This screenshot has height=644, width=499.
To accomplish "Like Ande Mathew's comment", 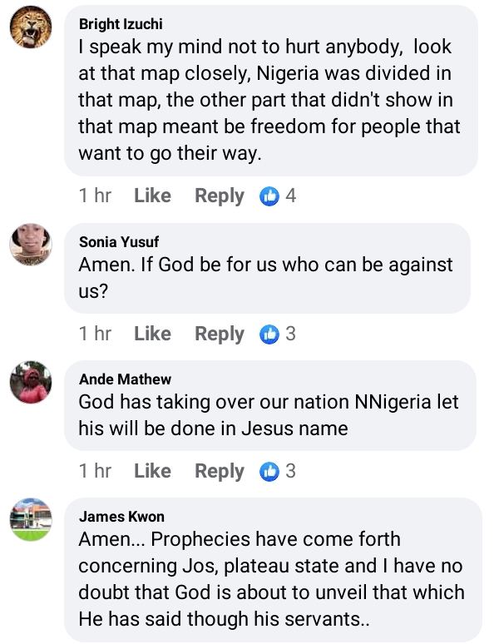I will click(x=152, y=472).
